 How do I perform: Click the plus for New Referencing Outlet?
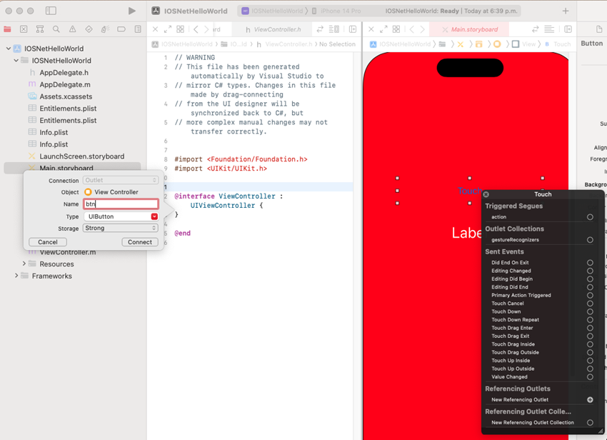[x=591, y=399]
